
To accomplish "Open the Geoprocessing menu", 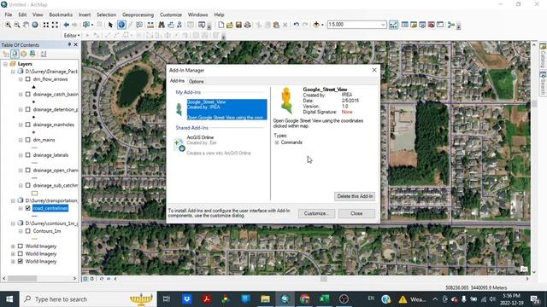I will coord(138,14).
